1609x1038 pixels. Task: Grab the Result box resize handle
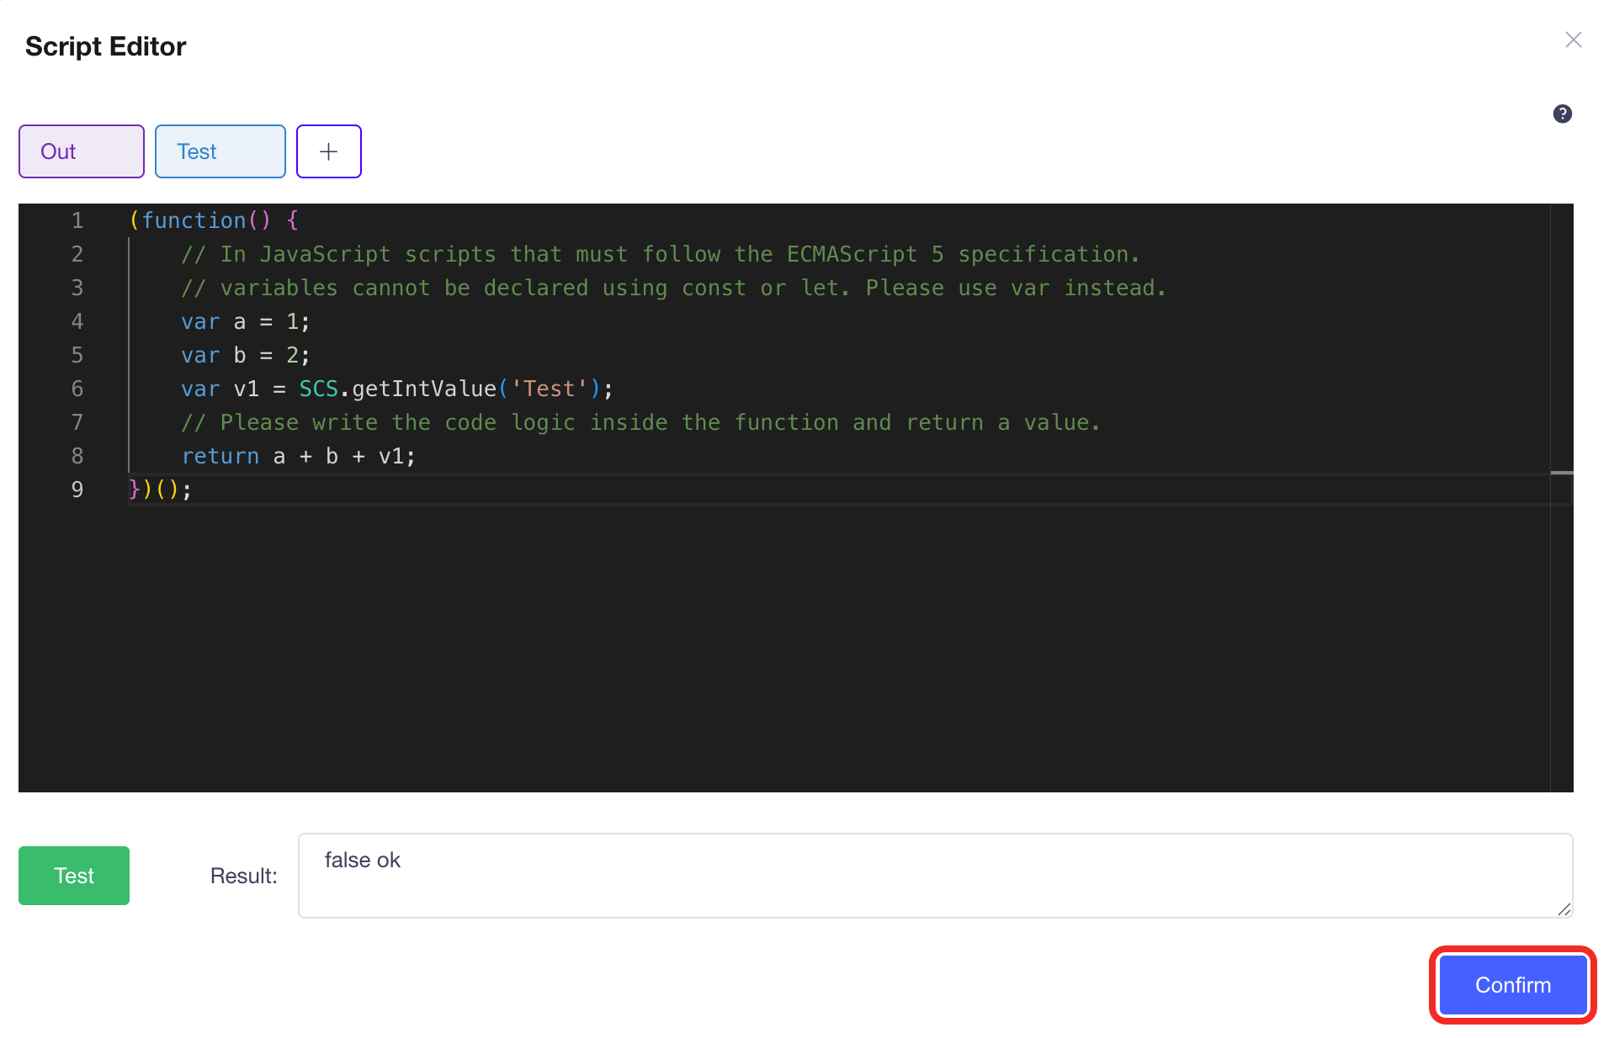(x=1564, y=908)
